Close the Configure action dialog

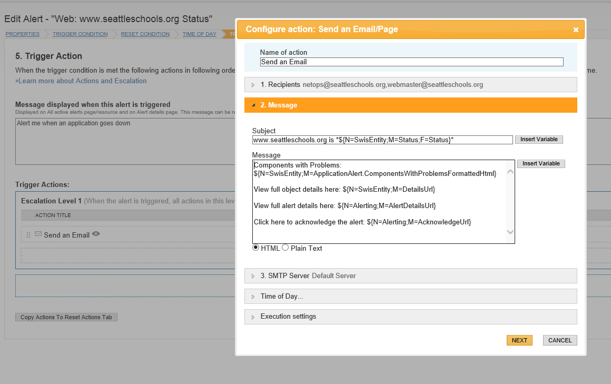[x=576, y=30]
